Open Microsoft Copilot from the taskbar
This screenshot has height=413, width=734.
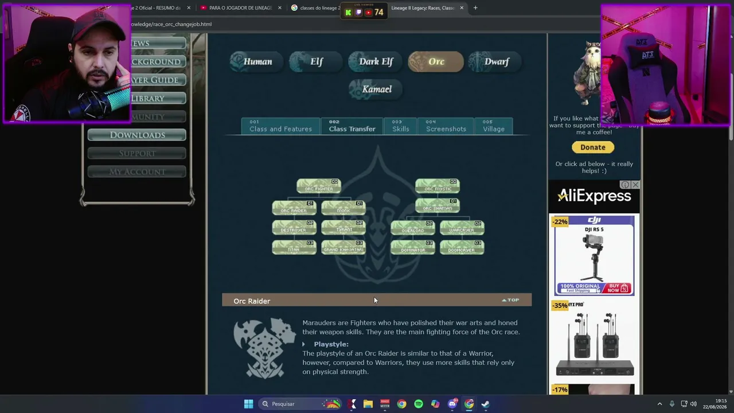435,404
